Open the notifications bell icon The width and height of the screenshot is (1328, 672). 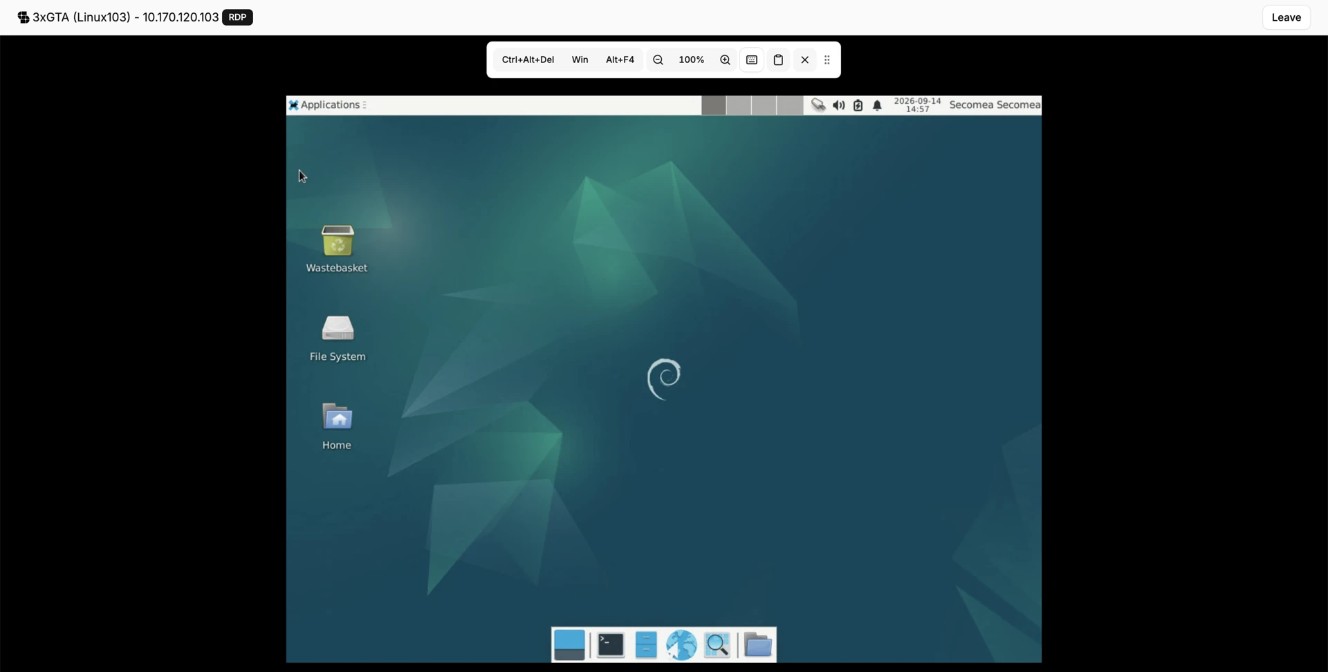coord(877,105)
